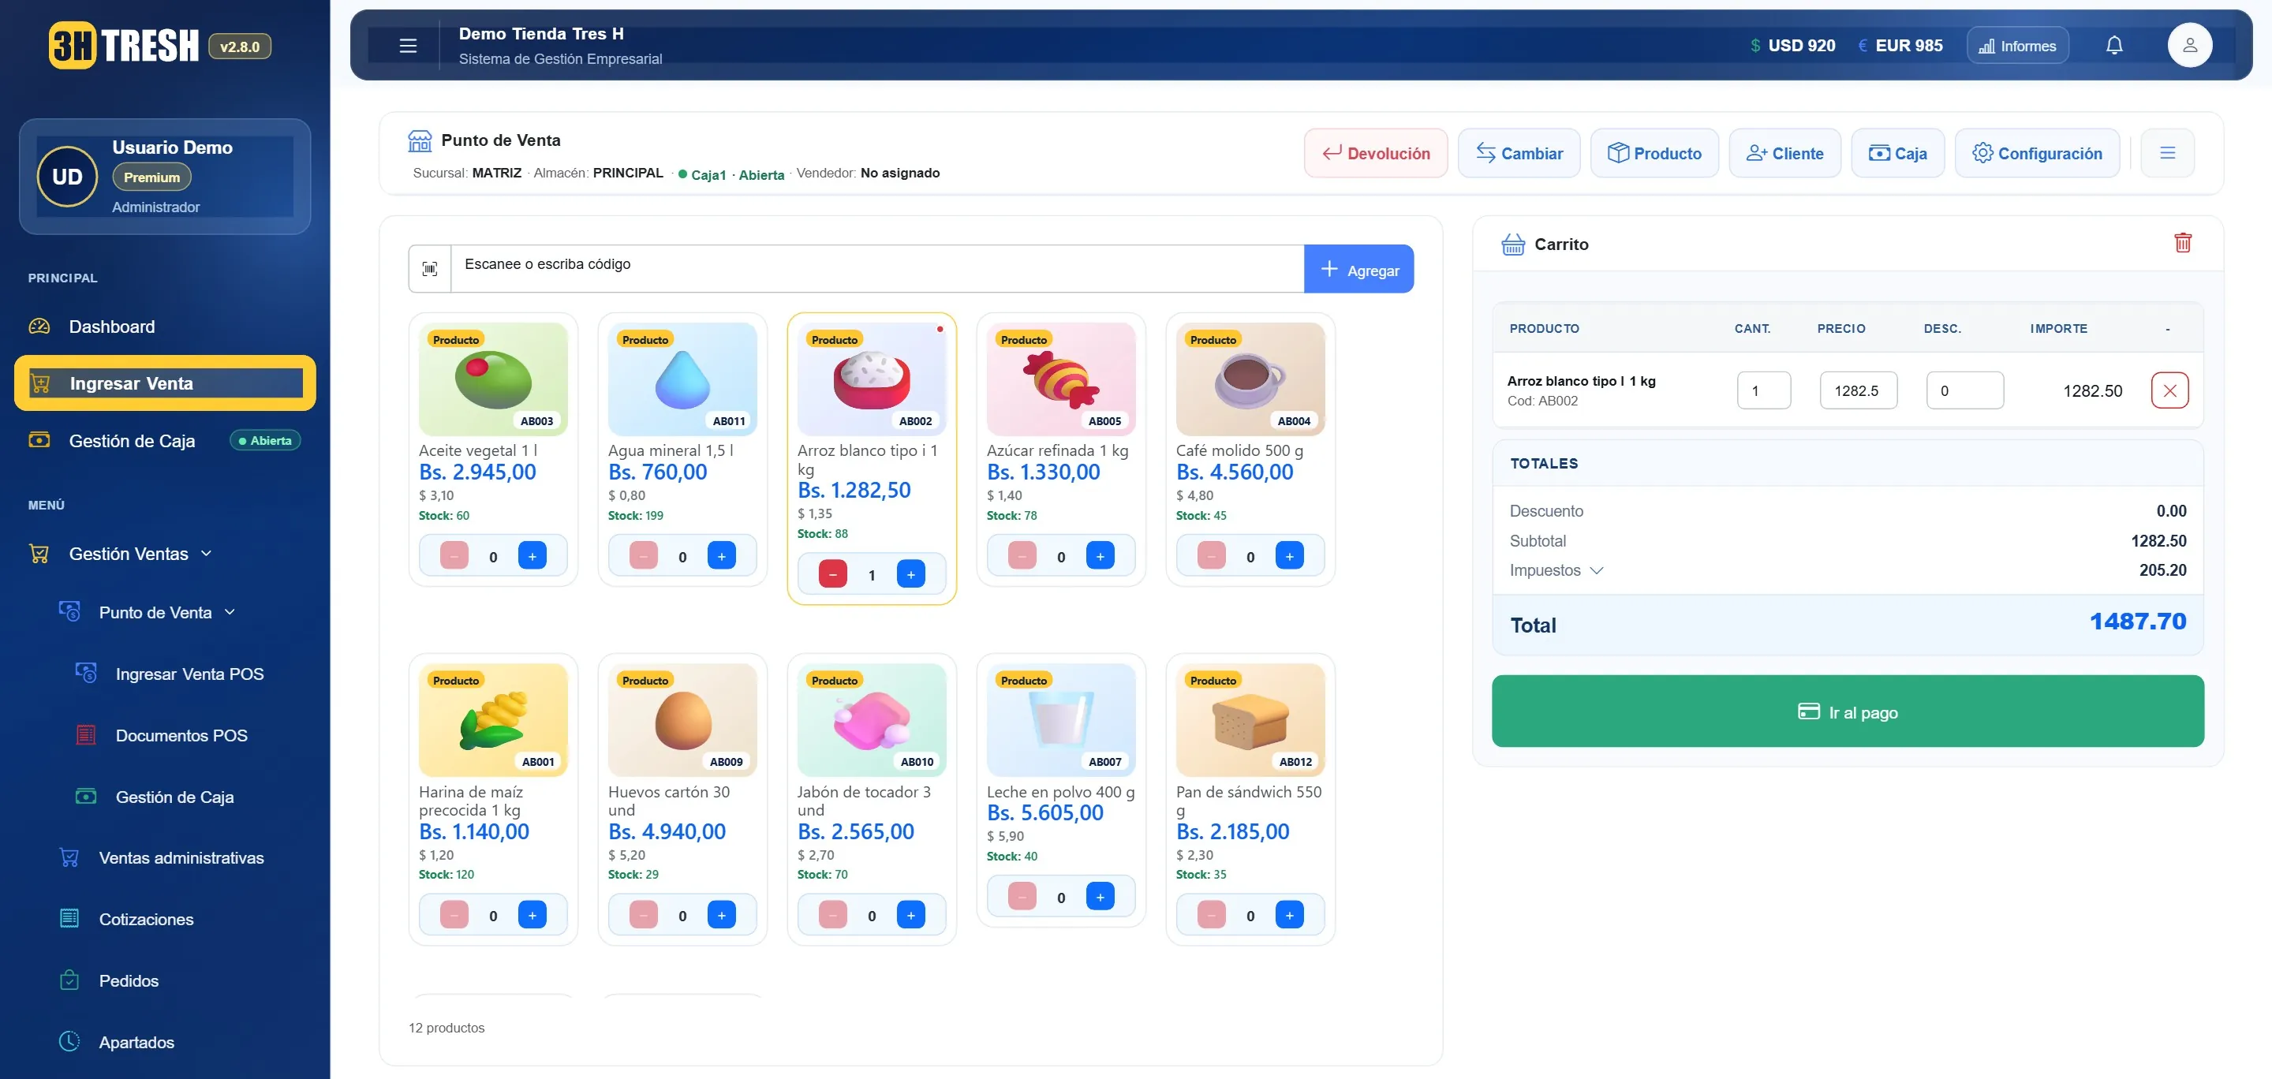Open Informes in the top bar
The image size is (2272, 1079).
(2016, 46)
